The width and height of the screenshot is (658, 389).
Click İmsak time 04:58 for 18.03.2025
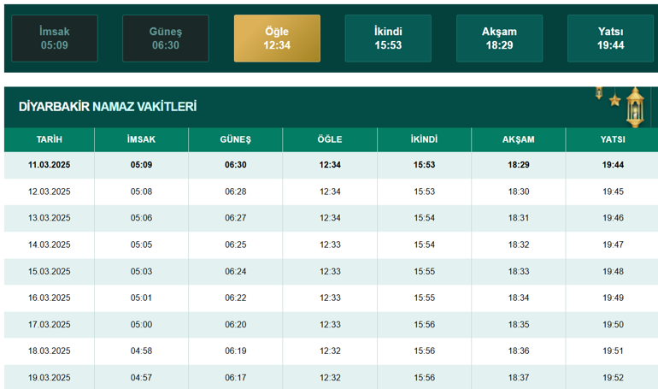141,351
